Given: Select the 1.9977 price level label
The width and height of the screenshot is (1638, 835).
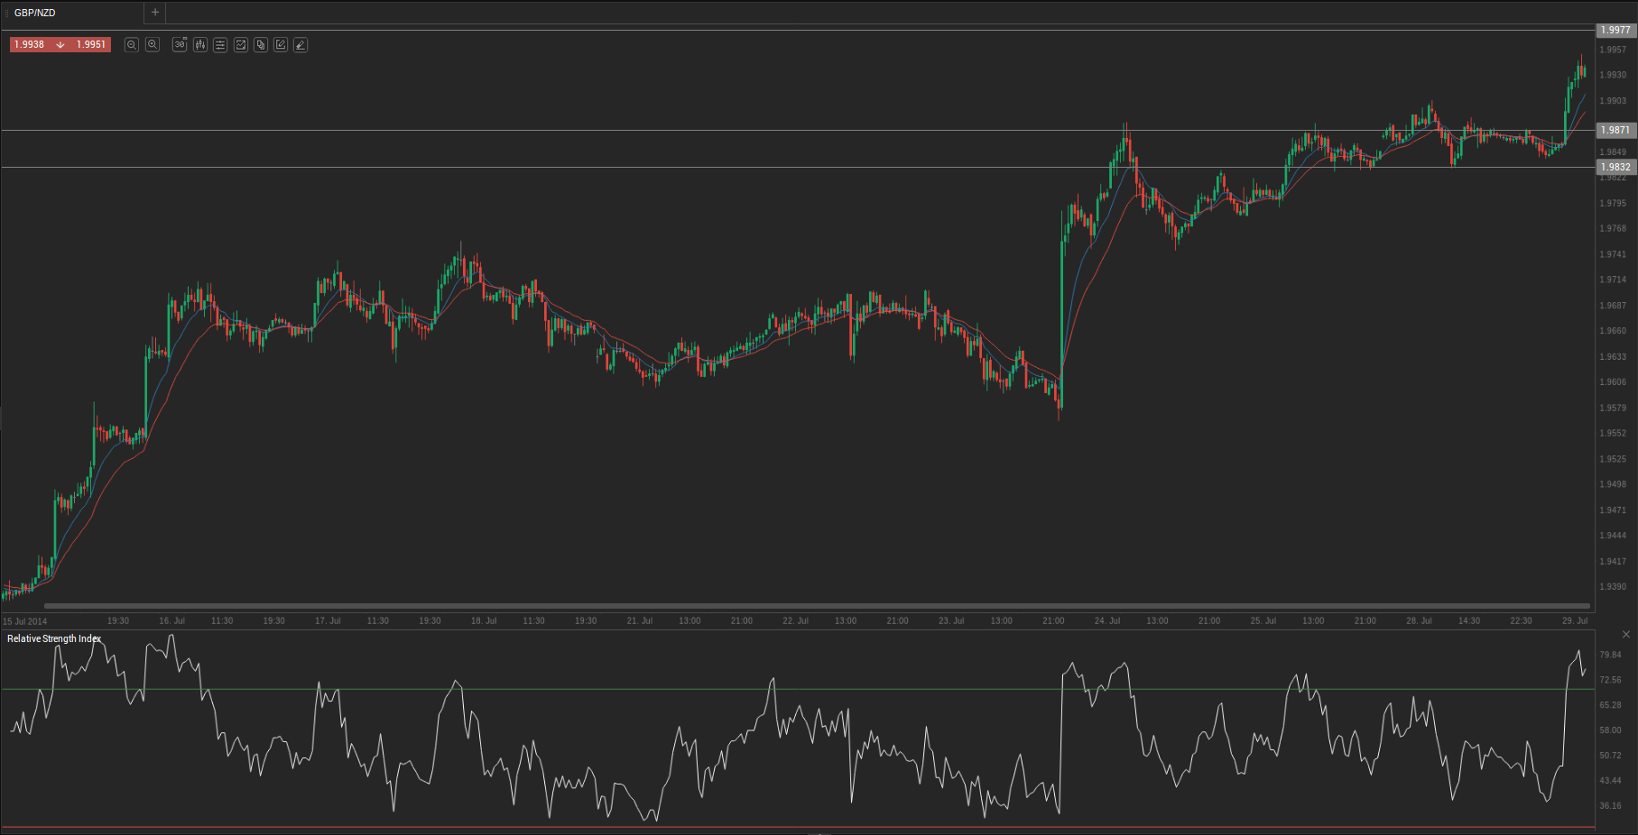Looking at the screenshot, I should pyautogui.click(x=1615, y=30).
